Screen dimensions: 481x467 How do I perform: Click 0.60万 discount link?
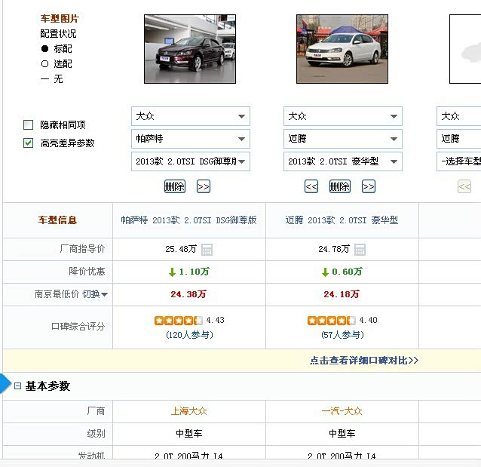[348, 272]
